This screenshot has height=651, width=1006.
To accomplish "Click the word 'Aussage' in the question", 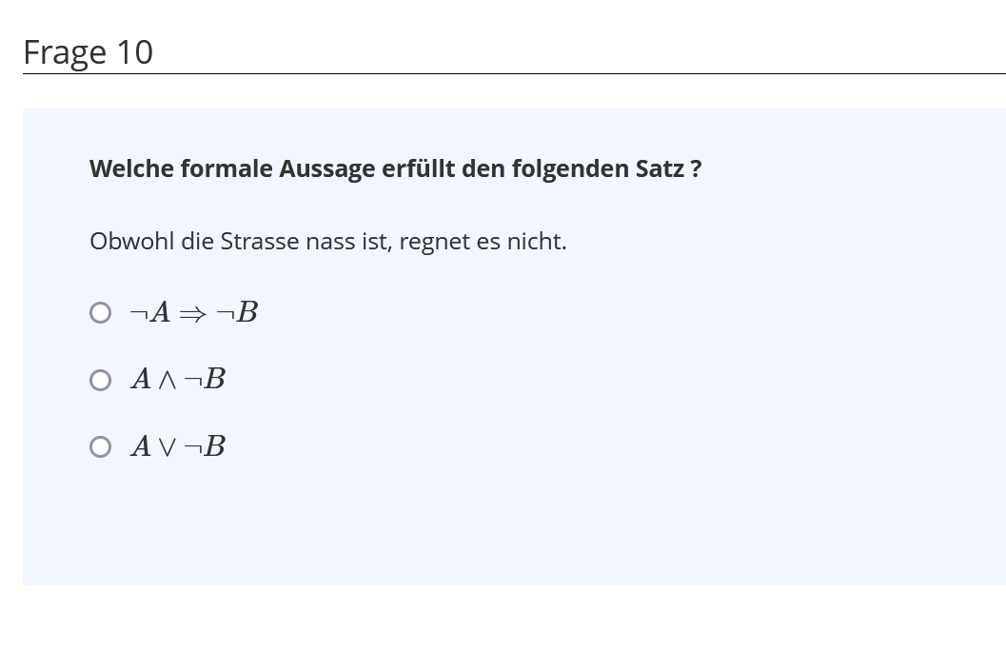I will 326,168.
